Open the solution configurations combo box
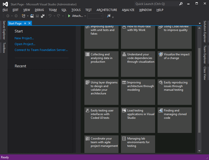The width and height of the screenshot is (209, 160). (x=95, y=16)
